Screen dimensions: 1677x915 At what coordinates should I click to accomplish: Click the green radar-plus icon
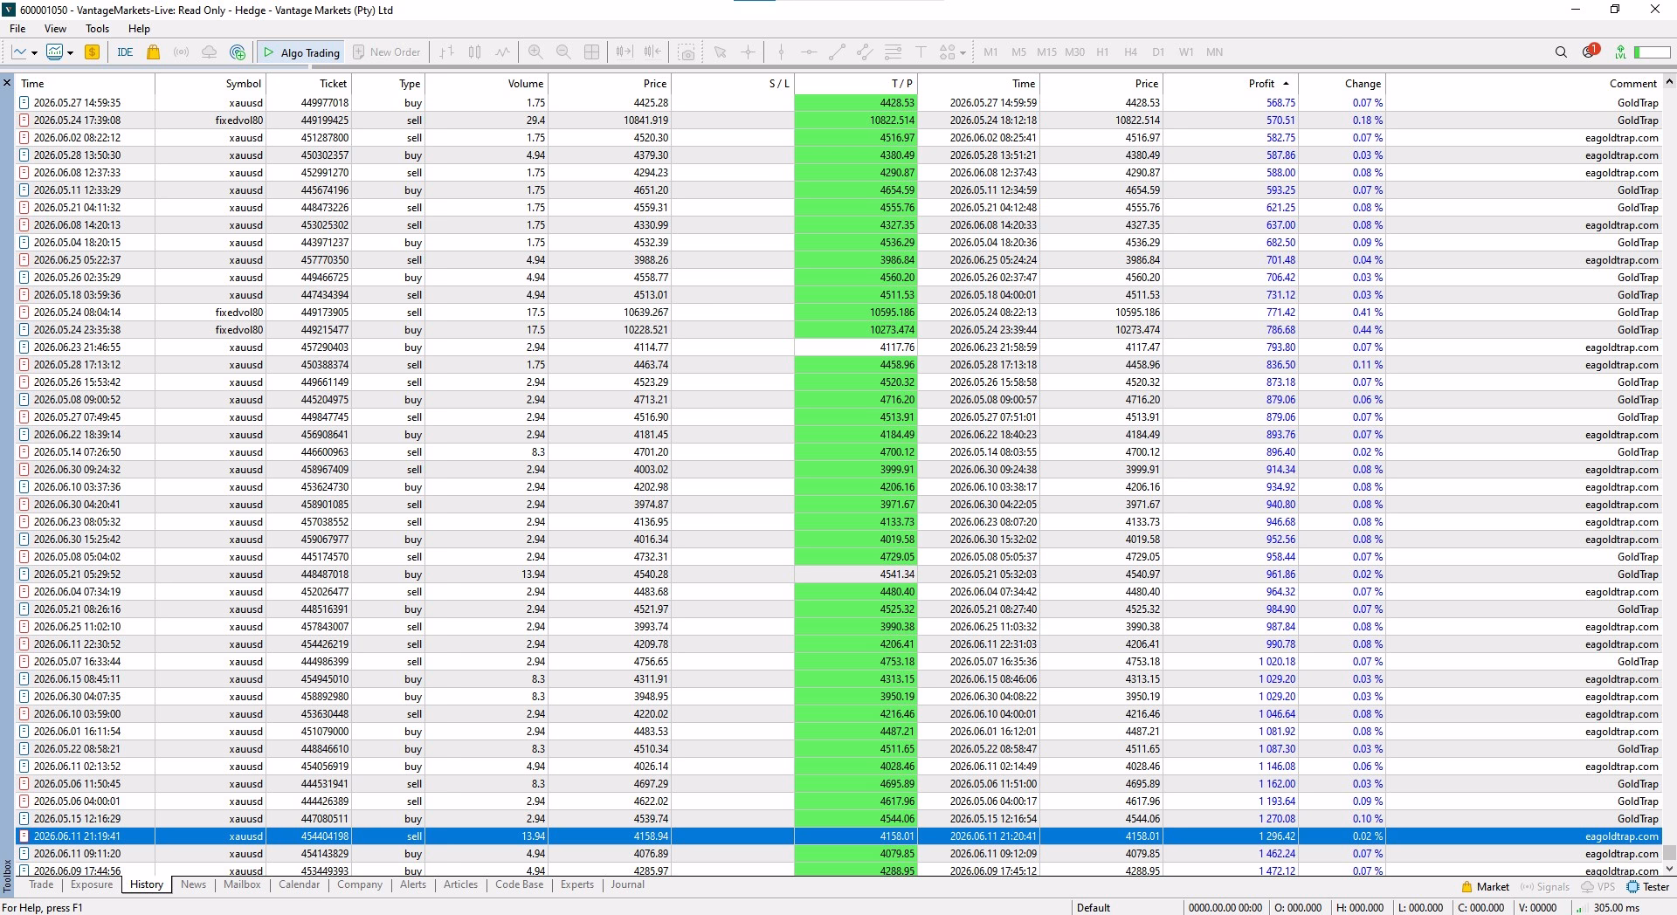tap(237, 52)
